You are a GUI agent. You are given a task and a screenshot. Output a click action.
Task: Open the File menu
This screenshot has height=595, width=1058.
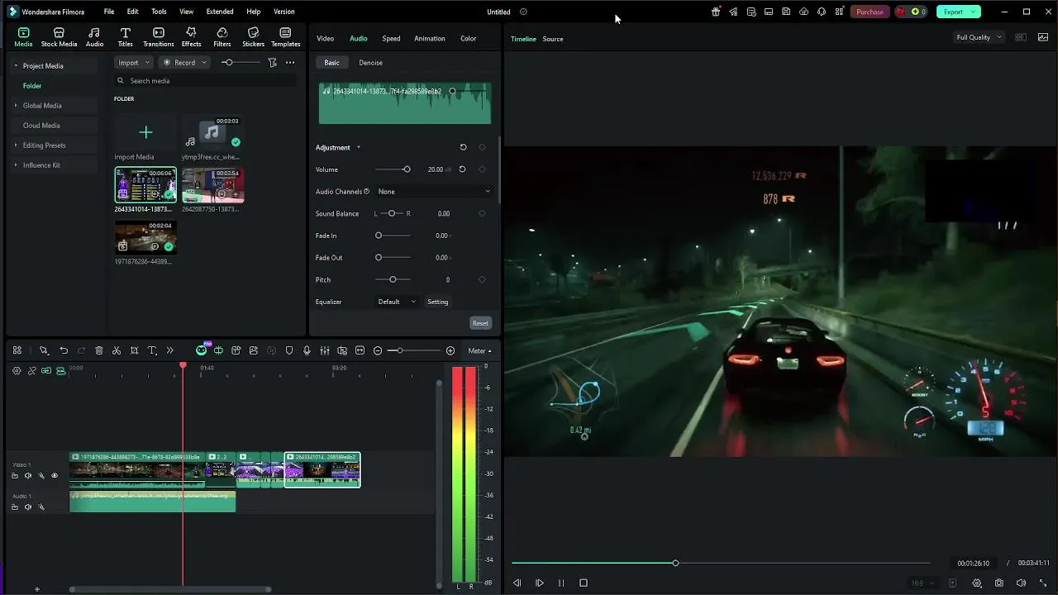[109, 12]
